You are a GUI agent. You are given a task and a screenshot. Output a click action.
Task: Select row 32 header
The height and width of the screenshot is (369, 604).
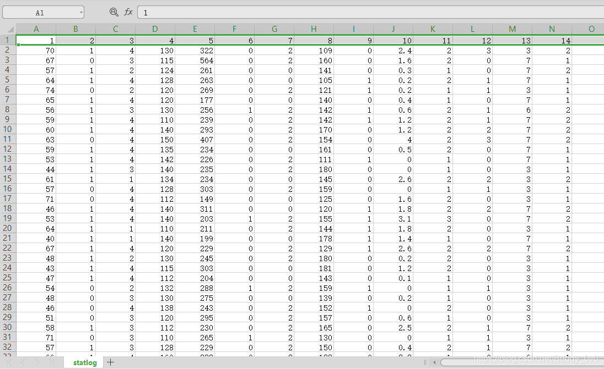point(7,347)
